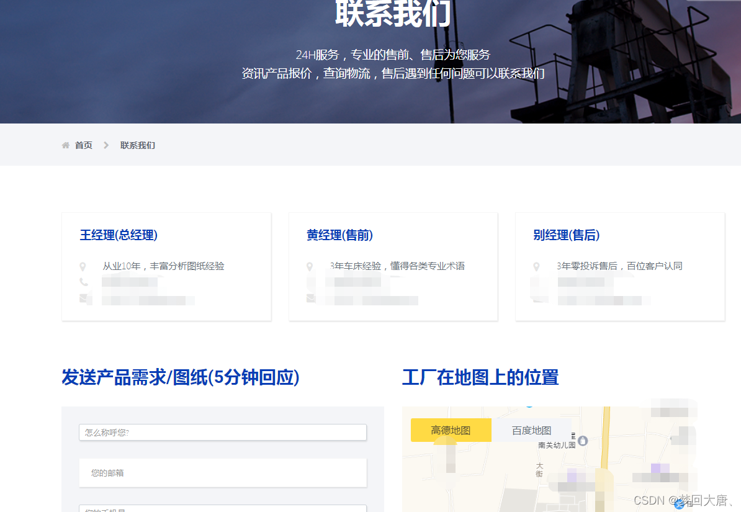Click the phone icon on 王经理's card
This screenshot has width=741, height=512.
(x=85, y=282)
